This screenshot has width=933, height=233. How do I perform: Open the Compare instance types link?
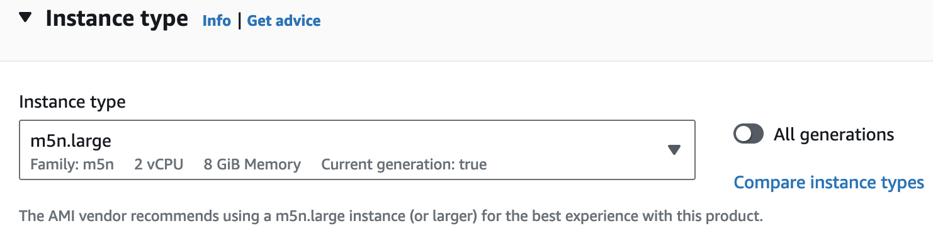(x=829, y=183)
